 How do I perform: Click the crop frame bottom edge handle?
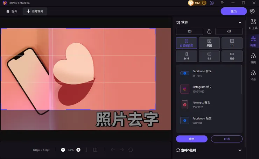(78, 109)
